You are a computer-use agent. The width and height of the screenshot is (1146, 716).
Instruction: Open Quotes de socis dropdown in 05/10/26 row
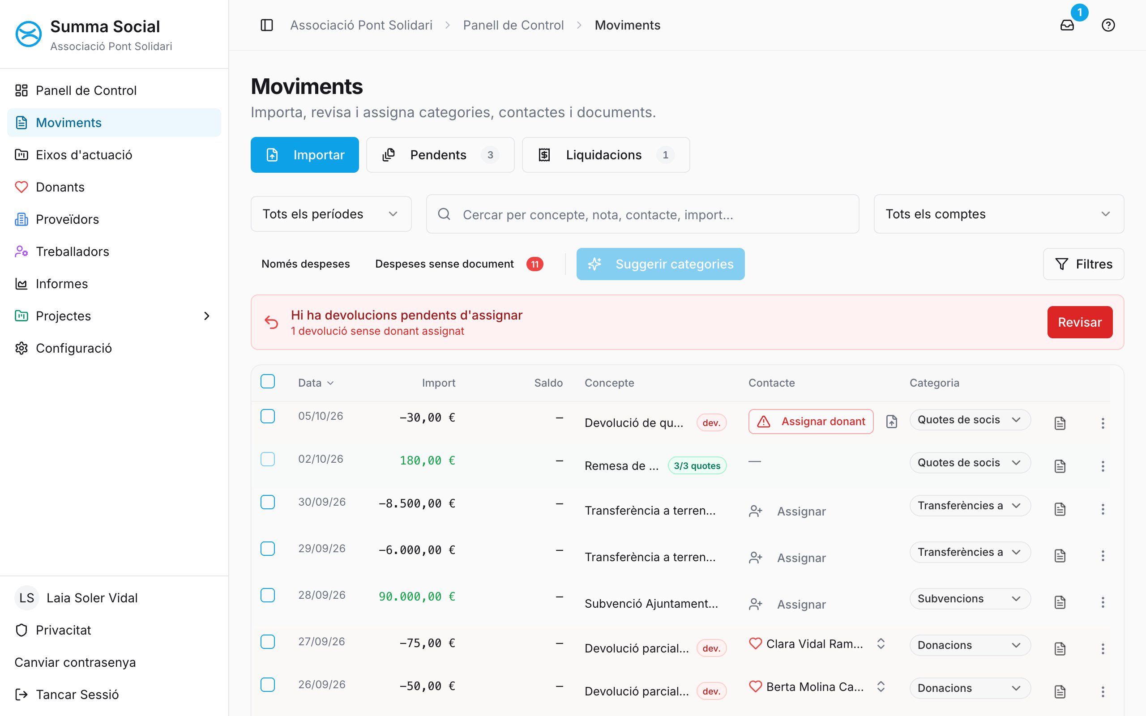tap(970, 420)
